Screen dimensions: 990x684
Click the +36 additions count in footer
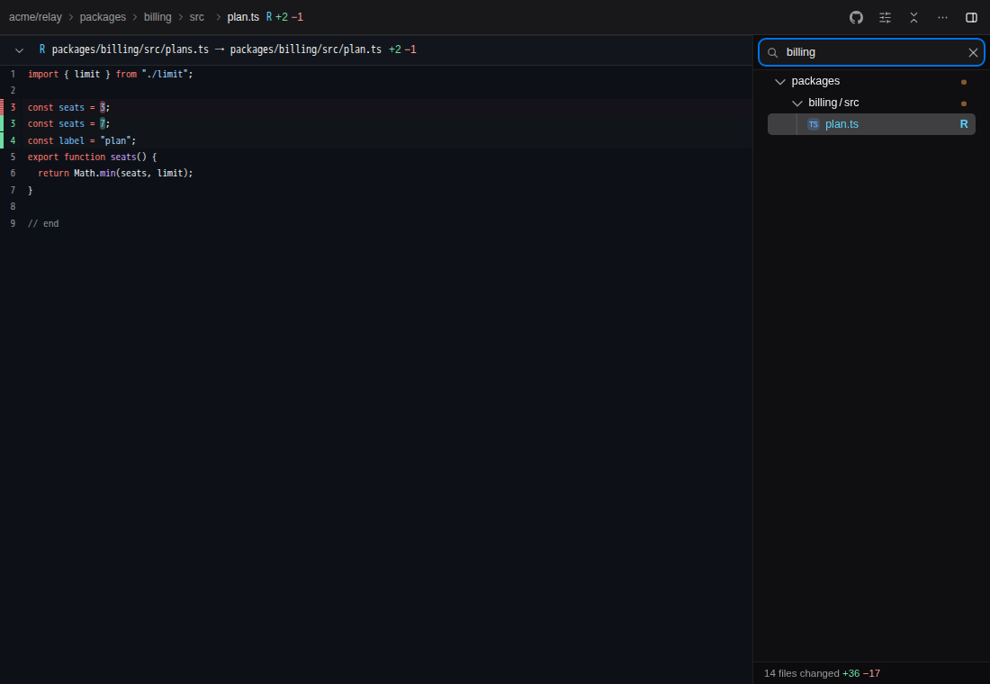coord(851,673)
